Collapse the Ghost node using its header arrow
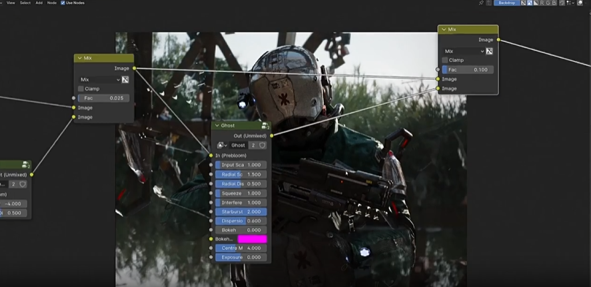Viewport: 591px width, 287px height. click(x=217, y=125)
